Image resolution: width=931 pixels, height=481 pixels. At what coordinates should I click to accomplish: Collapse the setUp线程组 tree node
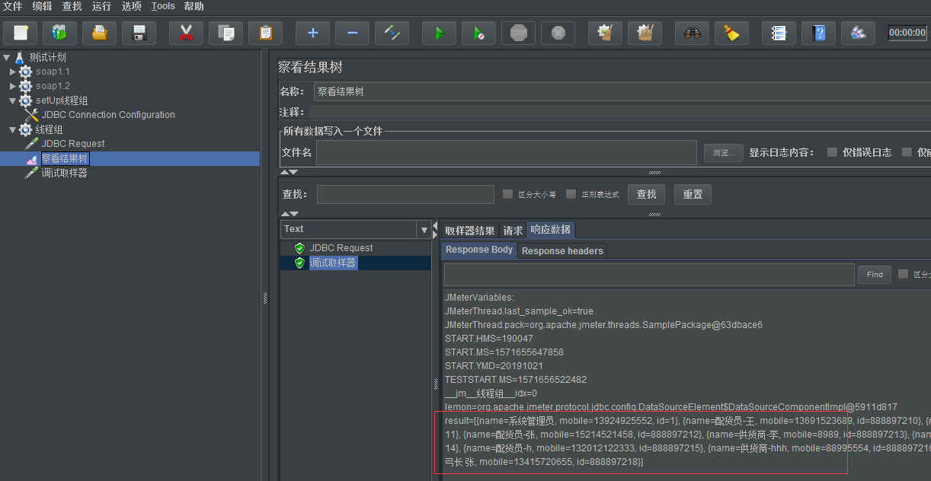click(13, 100)
